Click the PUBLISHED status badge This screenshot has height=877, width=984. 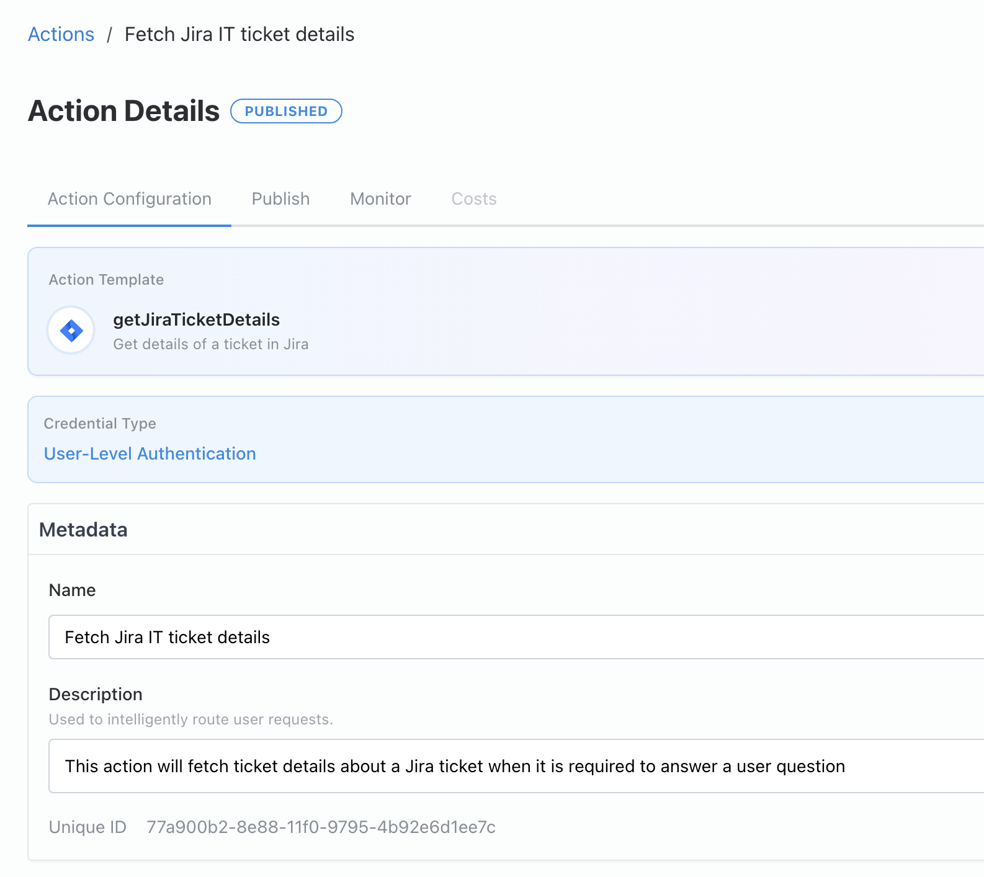[x=286, y=111]
